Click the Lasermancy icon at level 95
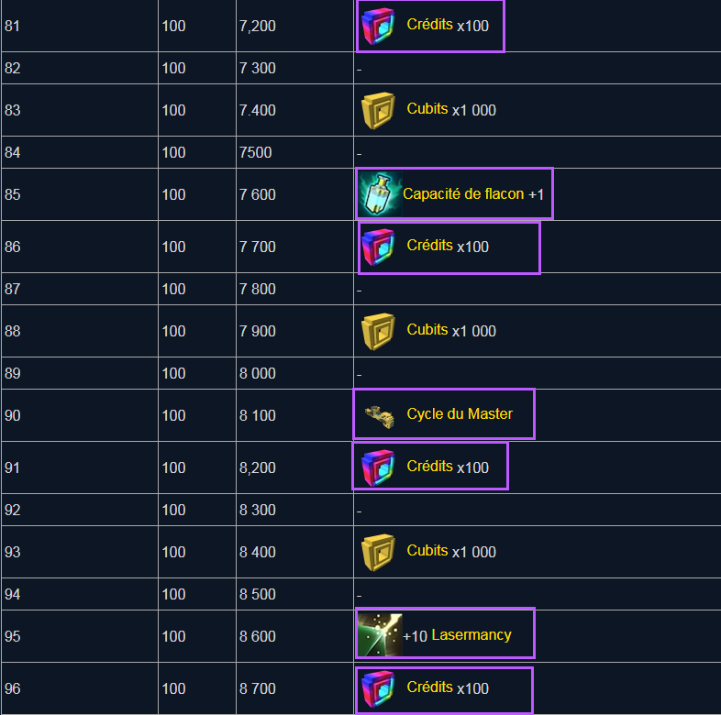721x715 pixels. (379, 635)
